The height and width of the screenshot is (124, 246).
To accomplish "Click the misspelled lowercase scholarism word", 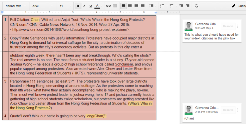I will [83, 99].
